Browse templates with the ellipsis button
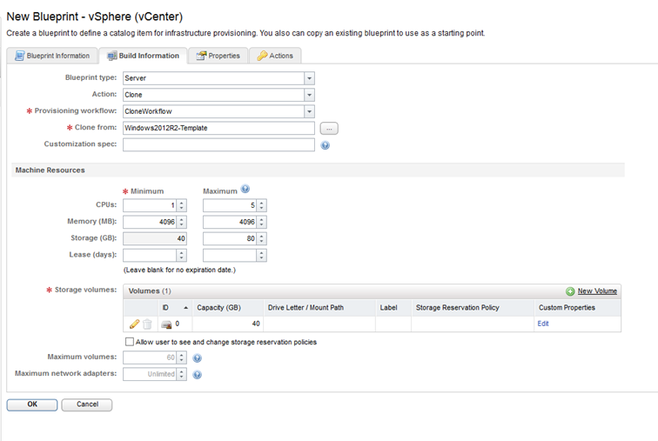Image resolution: width=658 pixels, height=441 pixels. click(329, 129)
